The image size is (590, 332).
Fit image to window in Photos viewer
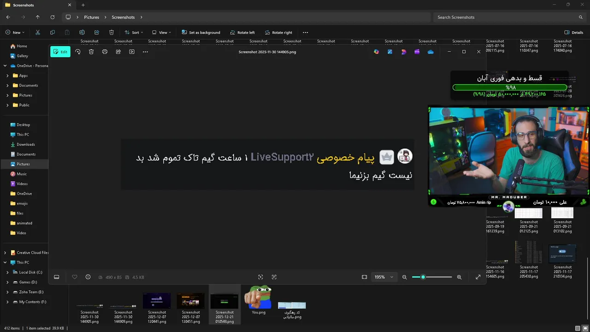[x=365, y=277]
